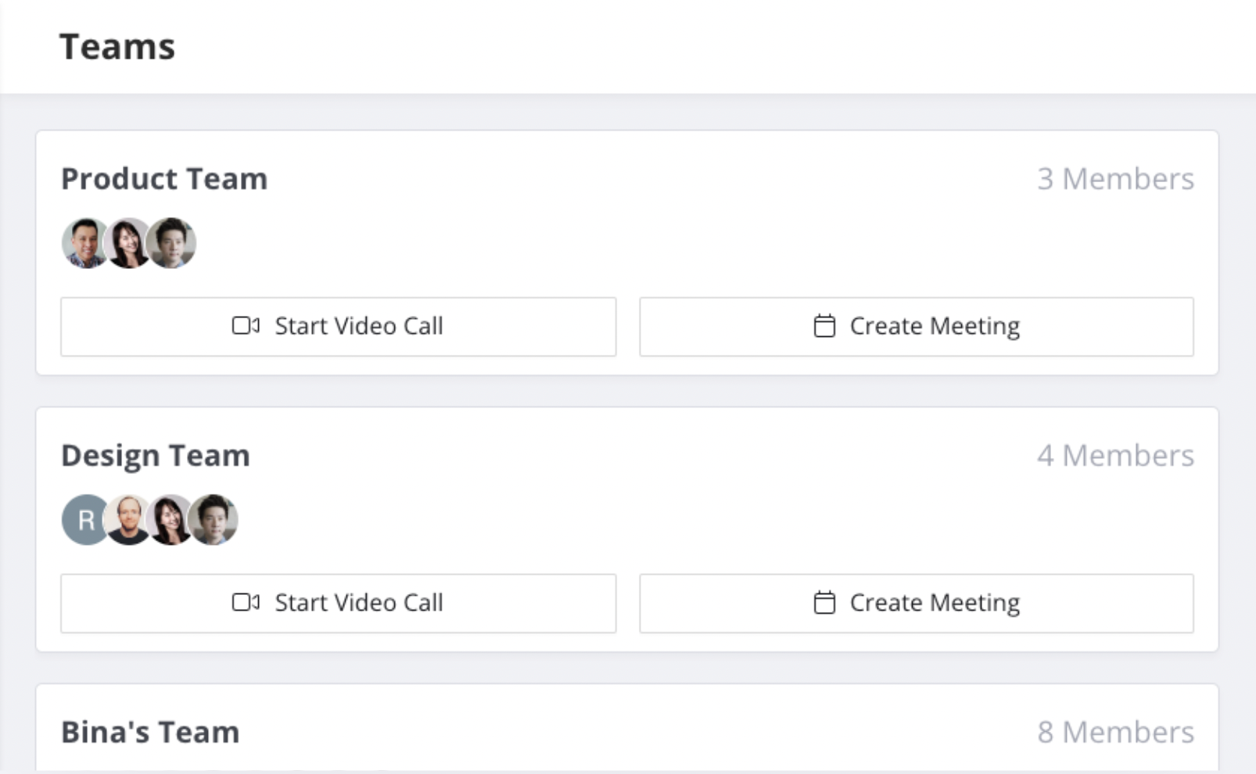
Task: Create Meeting for Product Team
Action: click(x=917, y=326)
